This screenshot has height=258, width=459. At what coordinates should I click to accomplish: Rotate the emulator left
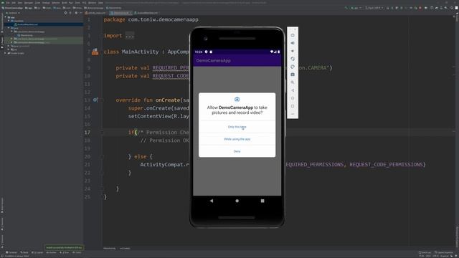tap(293, 59)
